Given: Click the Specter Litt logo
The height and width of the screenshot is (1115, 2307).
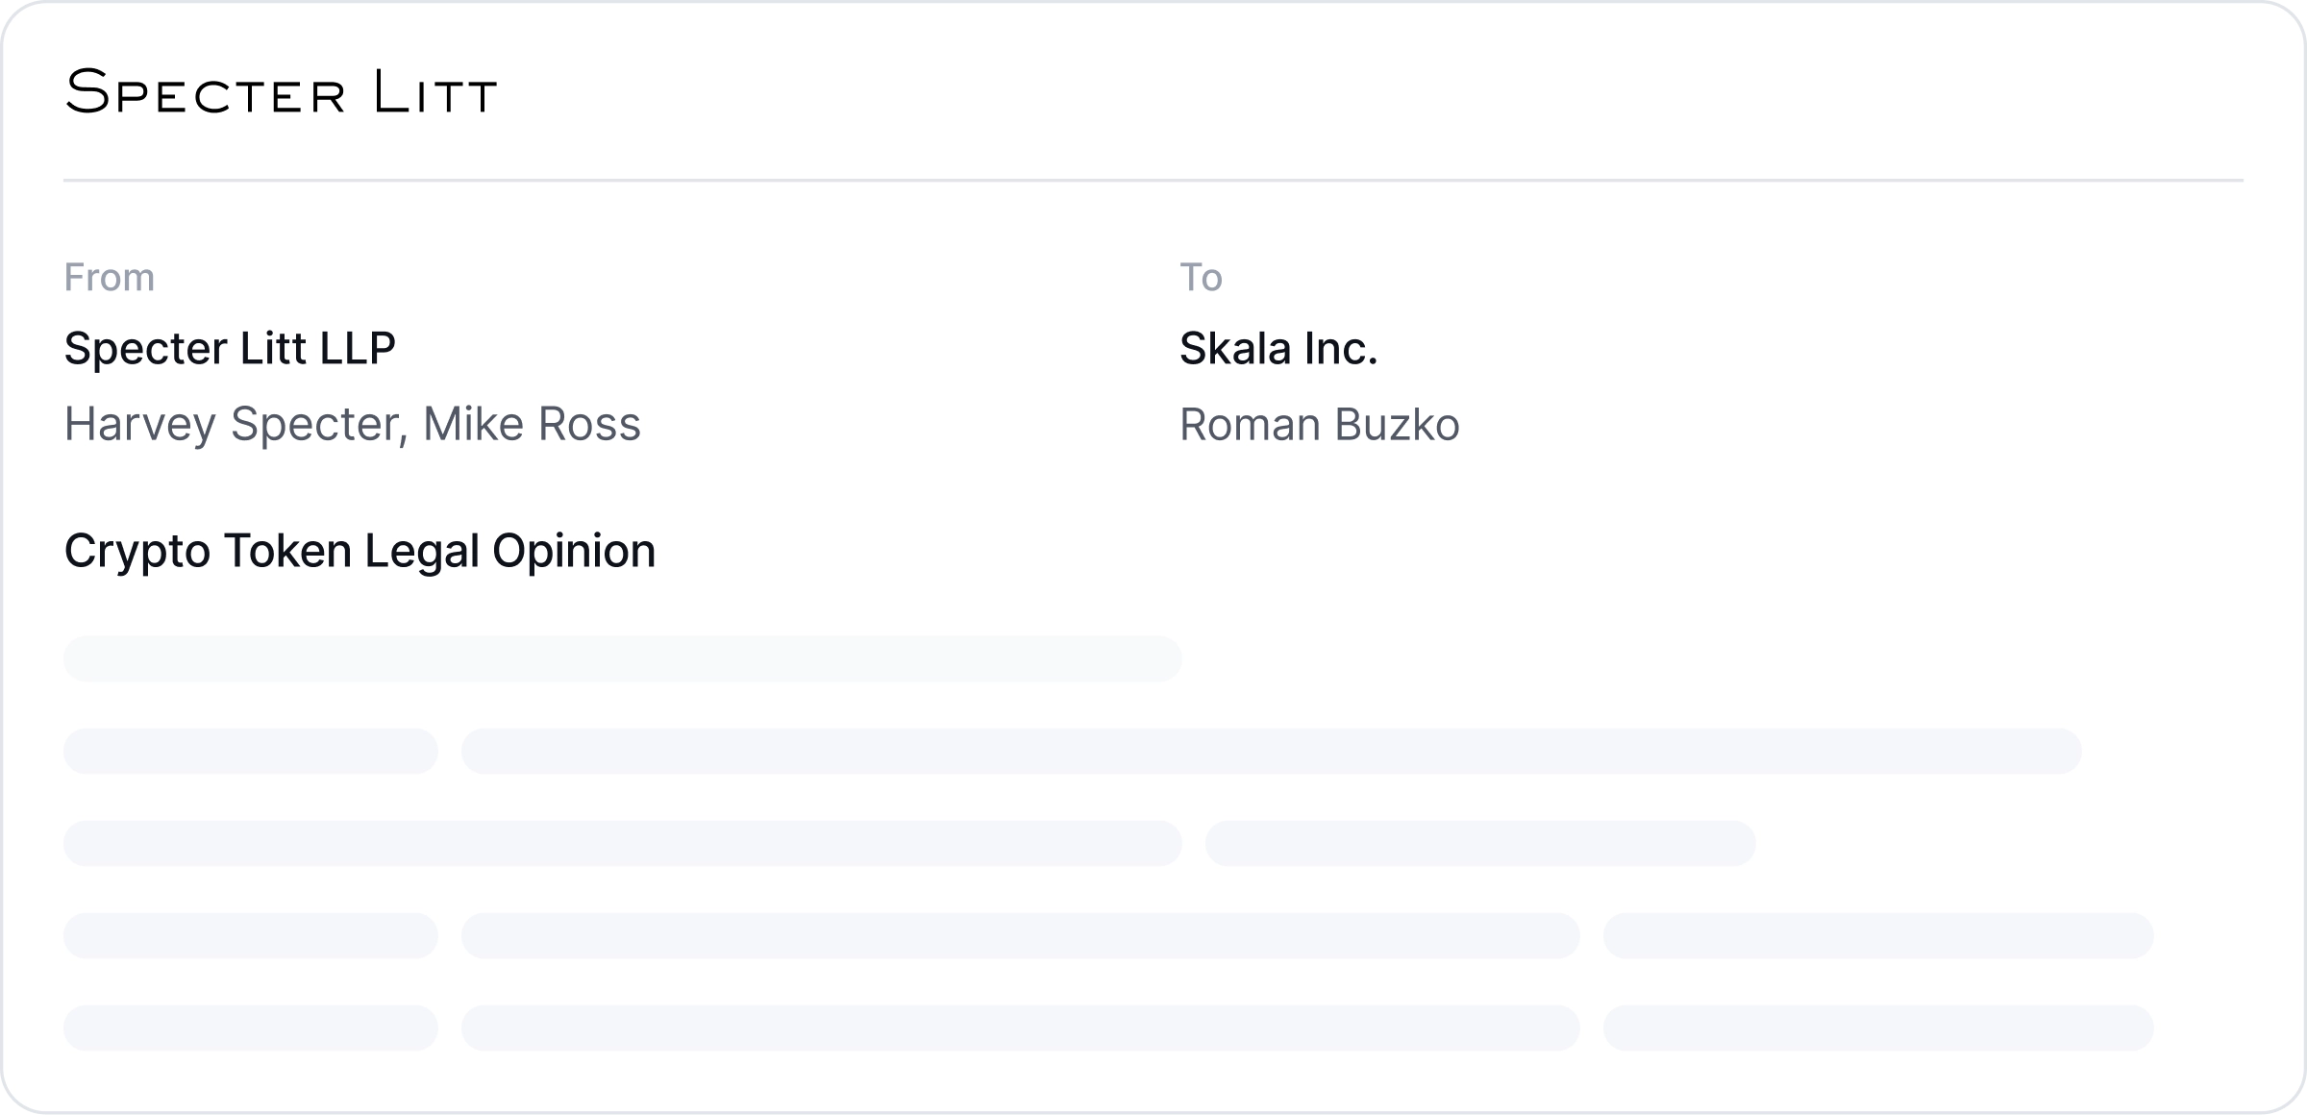Looking at the screenshot, I should pyautogui.click(x=281, y=93).
